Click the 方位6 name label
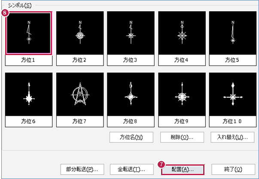This screenshot has width=259, height=179. pos(29,121)
